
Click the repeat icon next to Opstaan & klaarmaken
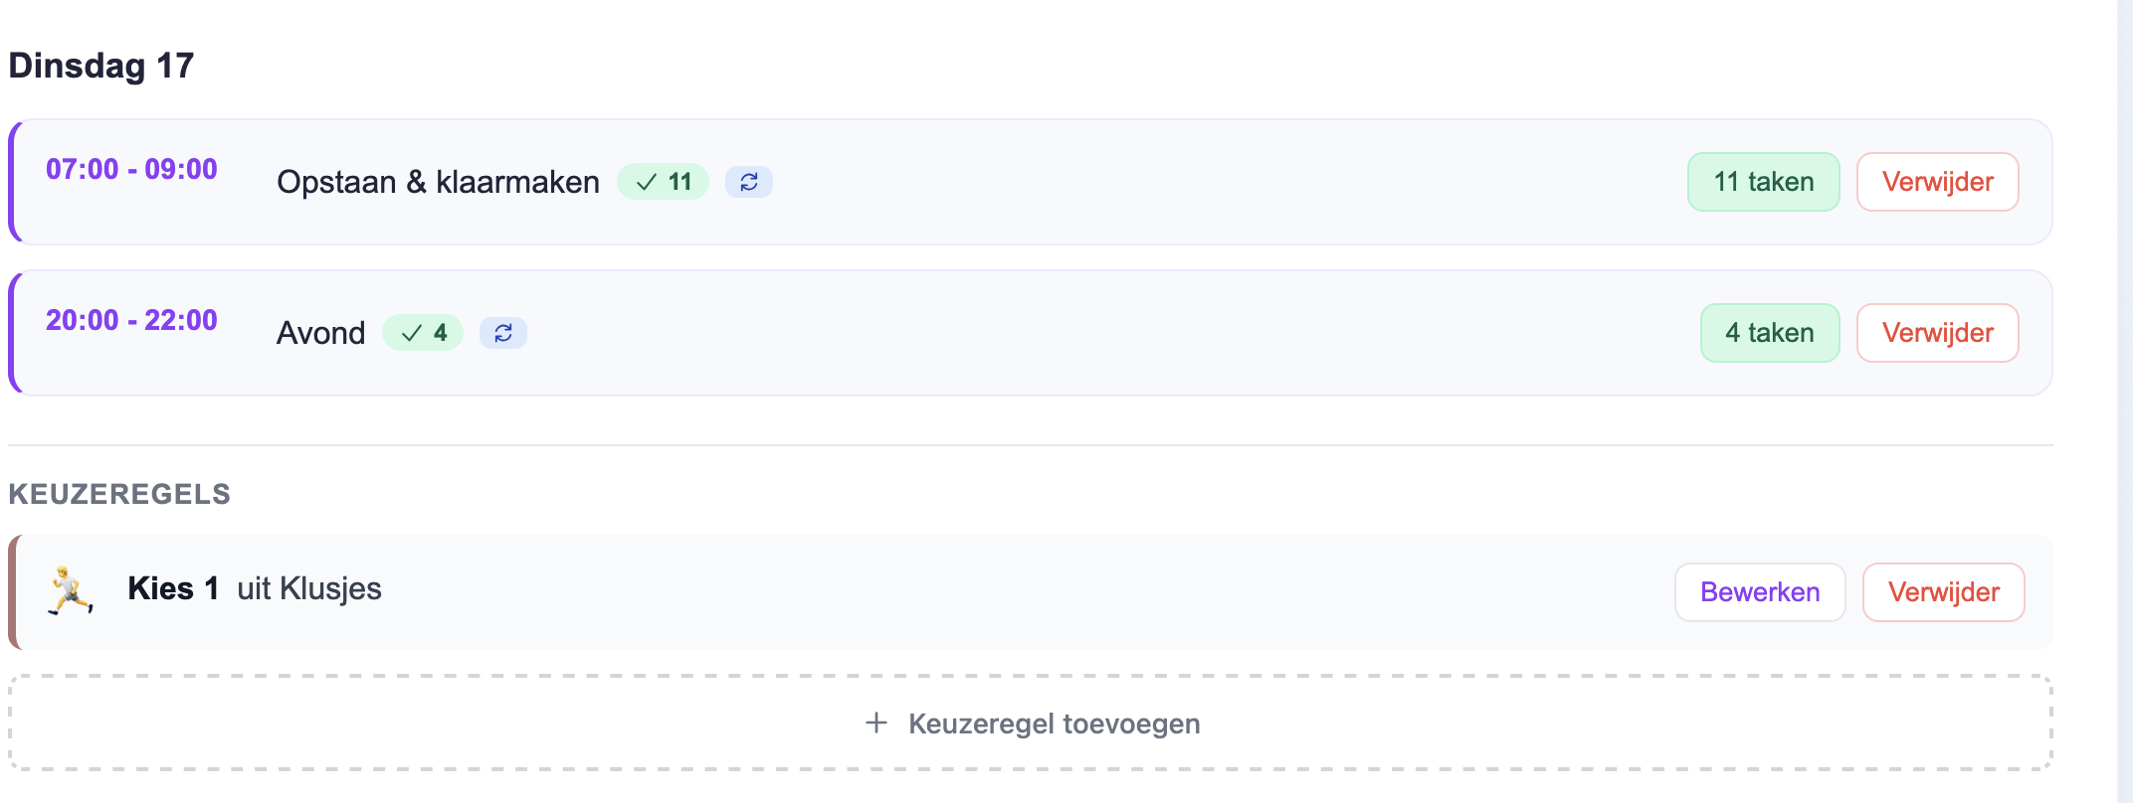(x=749, y=182)
